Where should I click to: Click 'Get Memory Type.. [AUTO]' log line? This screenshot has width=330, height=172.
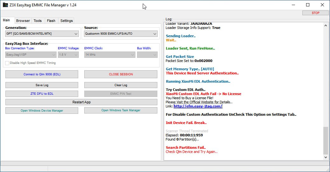(190, 69)
